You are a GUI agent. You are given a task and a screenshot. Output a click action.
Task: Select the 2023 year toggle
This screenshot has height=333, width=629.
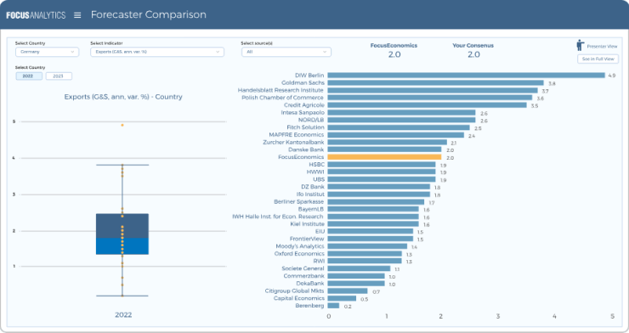coord(59,76)
